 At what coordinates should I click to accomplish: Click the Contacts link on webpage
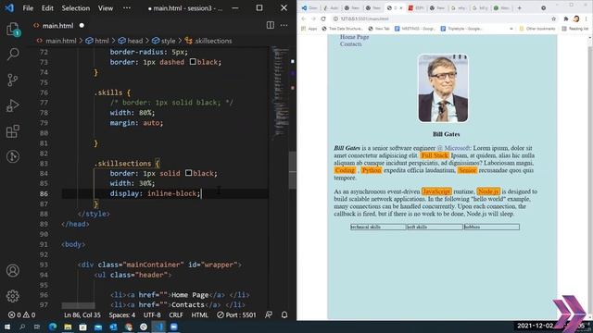[x=350, y=44]
